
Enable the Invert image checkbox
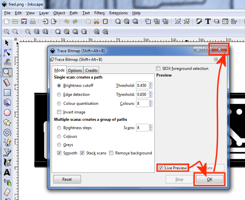coord(59,112)
